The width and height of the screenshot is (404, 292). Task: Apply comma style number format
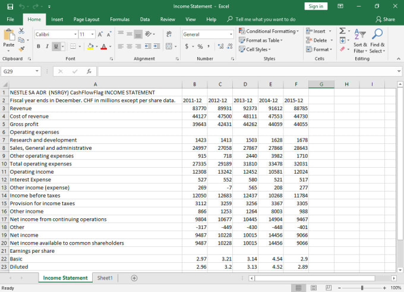[x=209, y=46]
